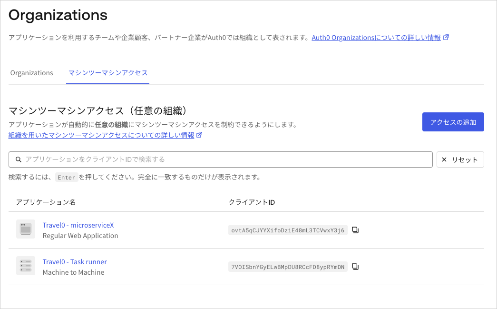Select the マシンツーマシンアクセス tab

coord(108,73)
